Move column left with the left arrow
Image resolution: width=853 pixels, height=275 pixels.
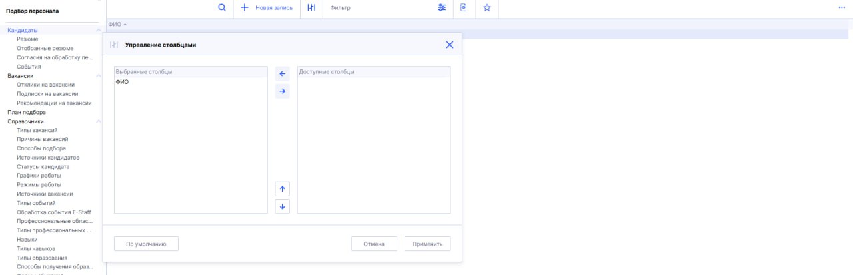(282, 74)
